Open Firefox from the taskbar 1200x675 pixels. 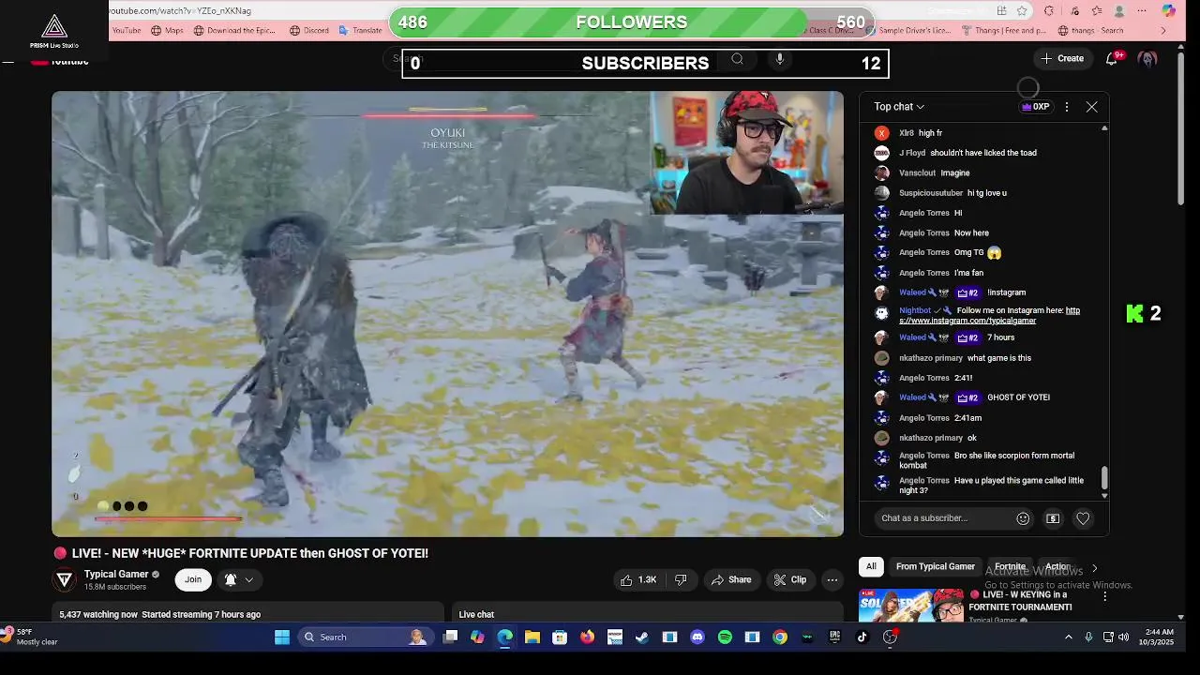587,637
